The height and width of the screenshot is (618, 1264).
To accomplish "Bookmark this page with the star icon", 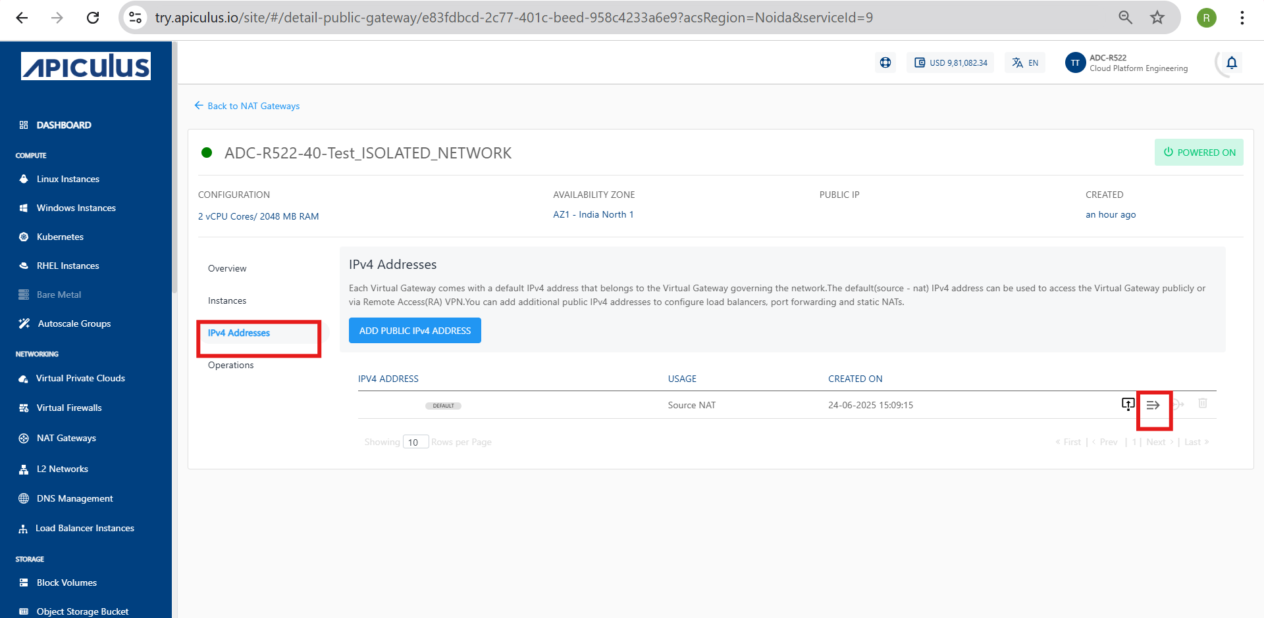I will coord(1157,18).
